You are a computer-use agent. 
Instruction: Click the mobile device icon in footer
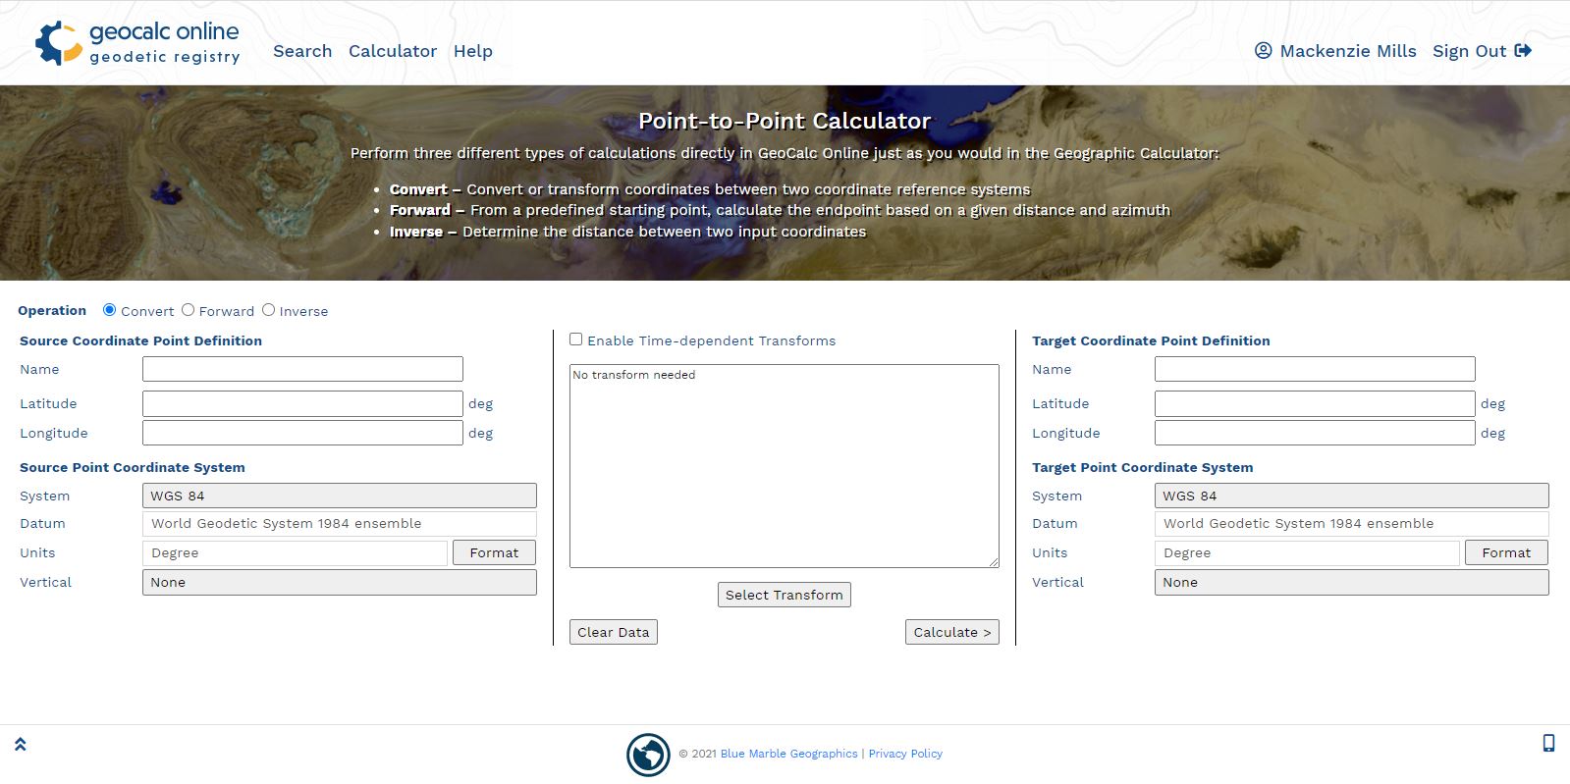1548,743
